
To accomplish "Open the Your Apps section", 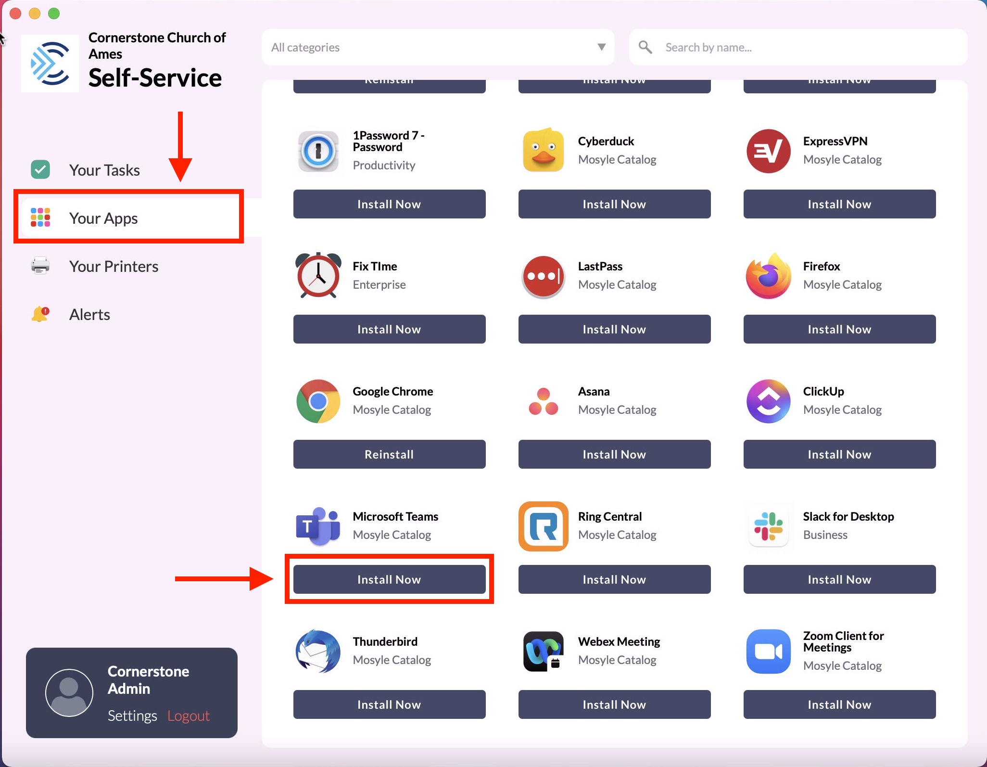I will [x=103, y=218].
